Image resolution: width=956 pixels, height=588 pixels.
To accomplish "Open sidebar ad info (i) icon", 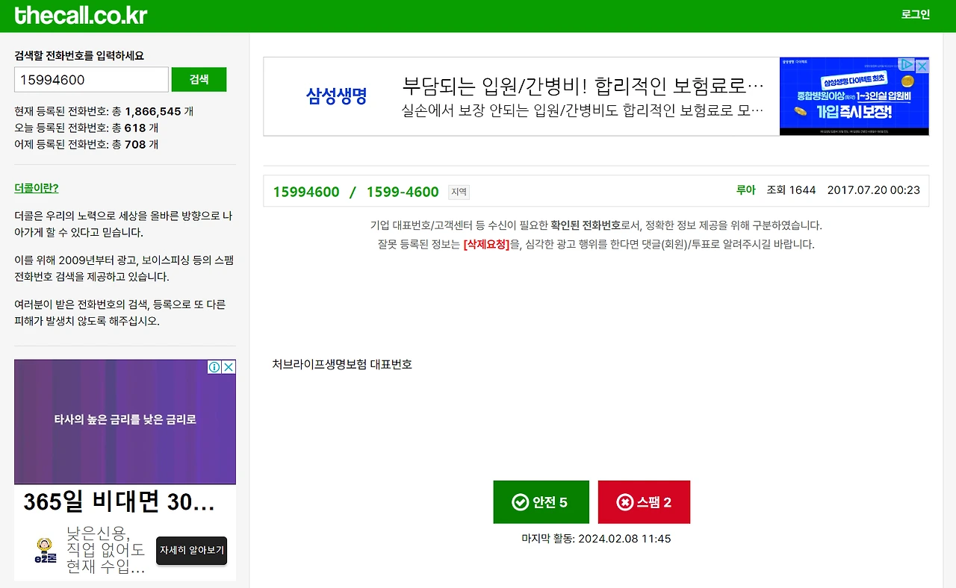I will click(x=214, y=367).
